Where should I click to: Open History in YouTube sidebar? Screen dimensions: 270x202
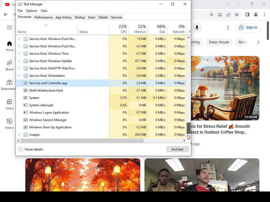9,124
